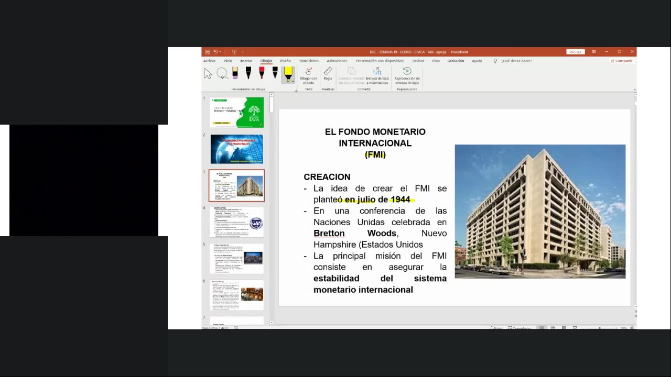Open the customize quick access toolbar dropdown
This screenshot has height=377, width=671.
tap(242, 52)
